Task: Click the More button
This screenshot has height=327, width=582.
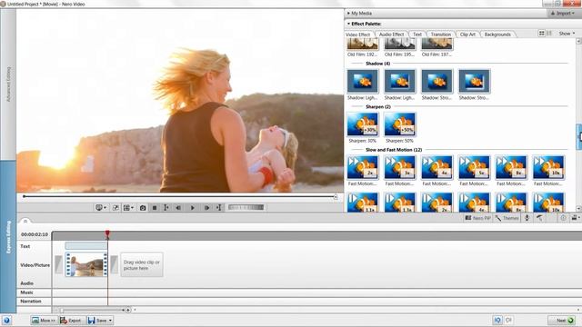Action: (44, 321)
